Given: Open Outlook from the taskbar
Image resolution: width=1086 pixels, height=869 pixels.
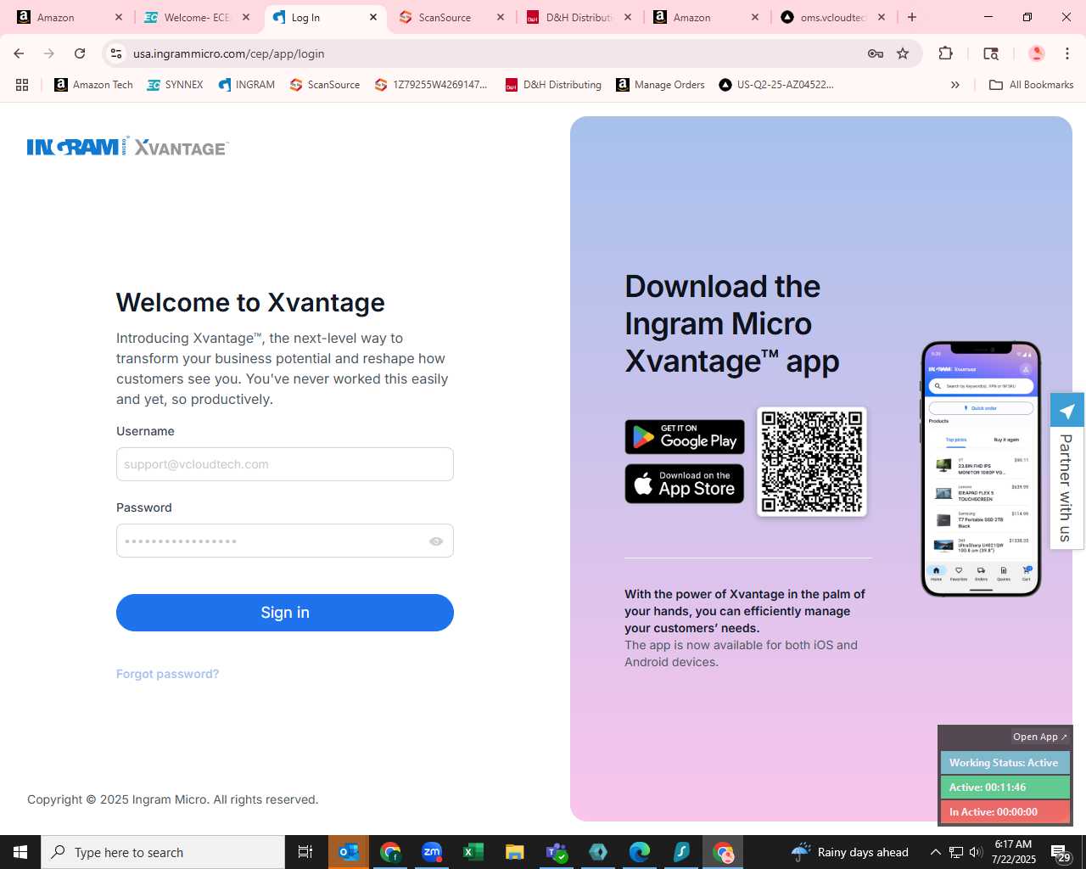Looking at the screenshot, I should pos(349,852).
